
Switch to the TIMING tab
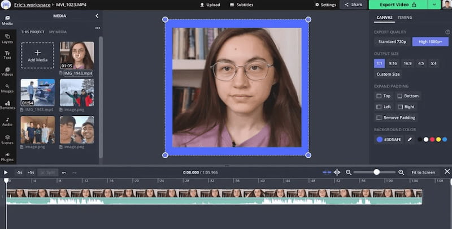click(x=405, y=18)
